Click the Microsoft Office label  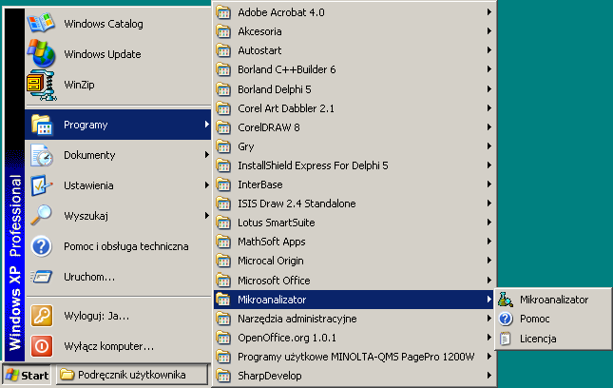[274, 281]
